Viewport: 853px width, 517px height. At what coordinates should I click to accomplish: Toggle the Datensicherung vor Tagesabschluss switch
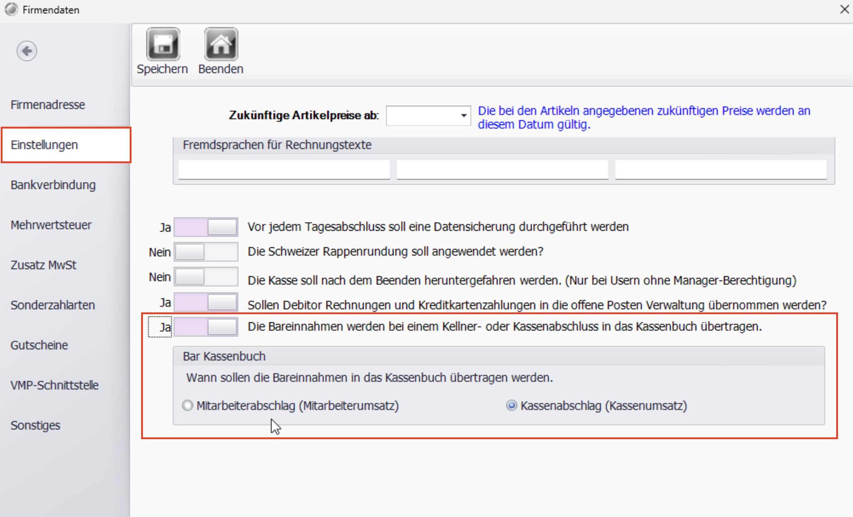[x=206, y=227]
